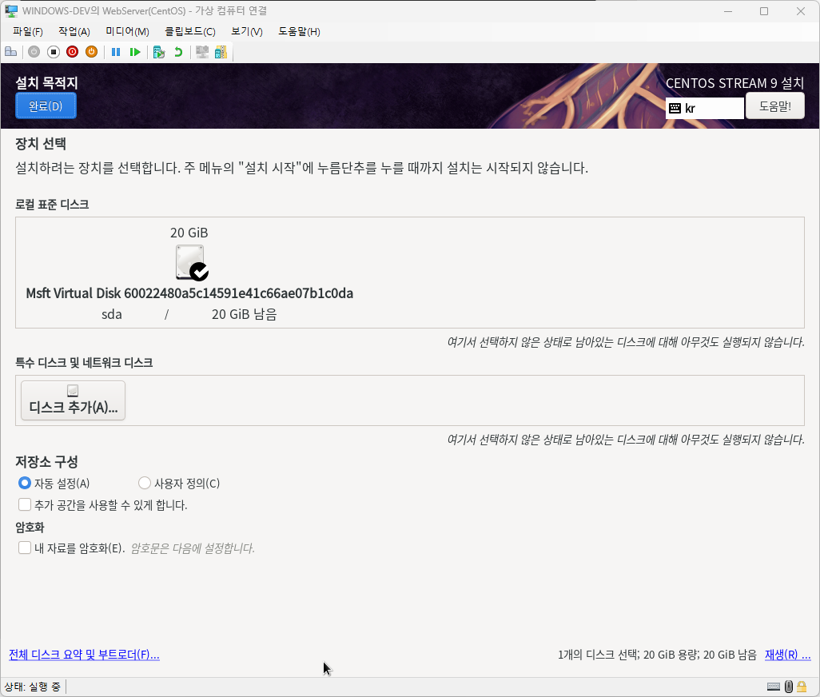Open 전체 디스크 요약 및 부트로더(F) link

click(x=84, y=655)
